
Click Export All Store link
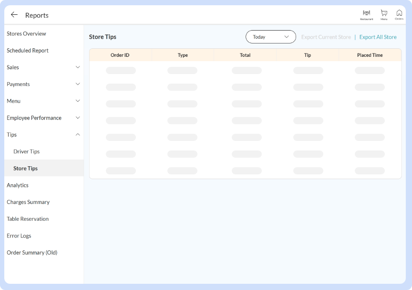[378, 37]
